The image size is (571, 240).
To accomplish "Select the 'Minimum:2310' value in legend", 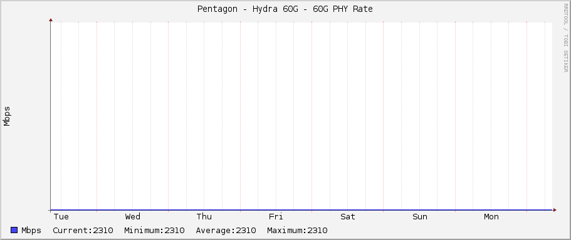I will [x=154, y=230].
